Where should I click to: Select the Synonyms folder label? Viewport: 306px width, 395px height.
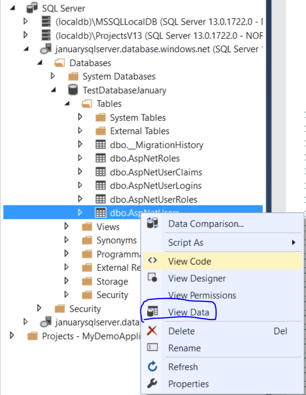(117, 241)
